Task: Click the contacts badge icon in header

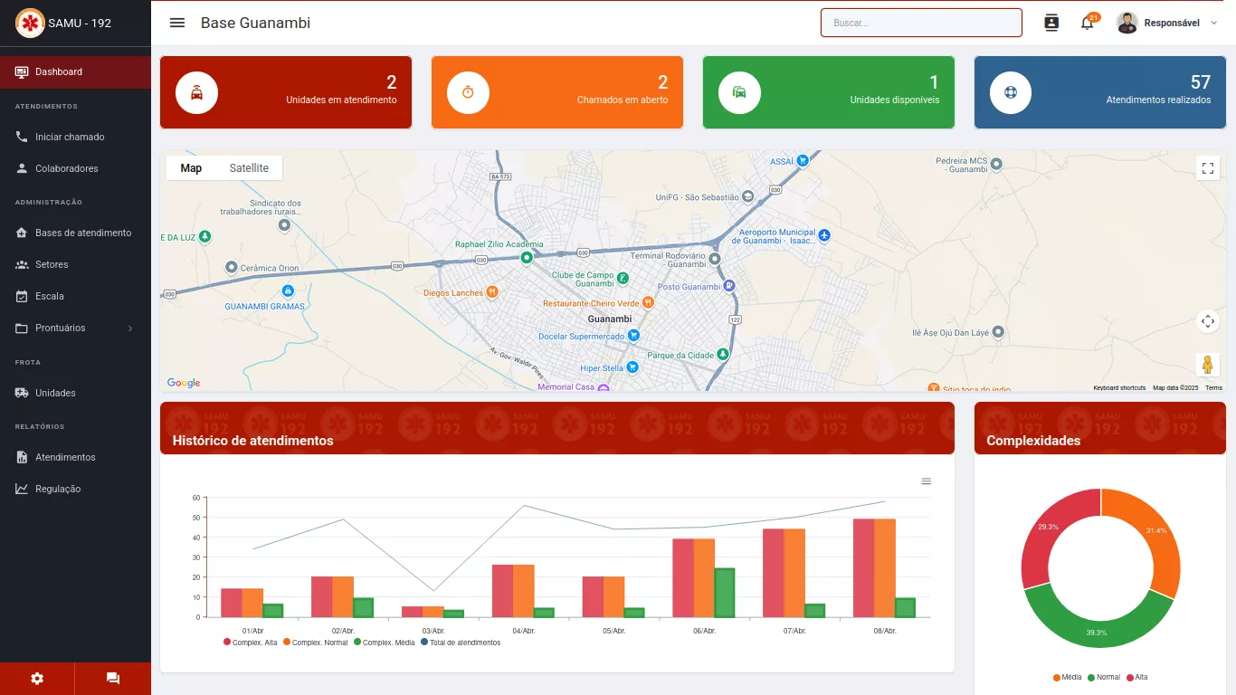Action: click(x=1051, y=24)
